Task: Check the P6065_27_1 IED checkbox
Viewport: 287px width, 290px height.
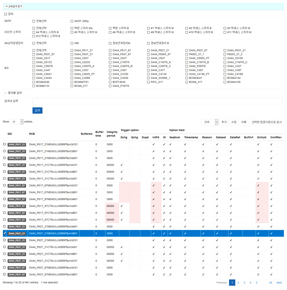Action: tap(187, 54)
